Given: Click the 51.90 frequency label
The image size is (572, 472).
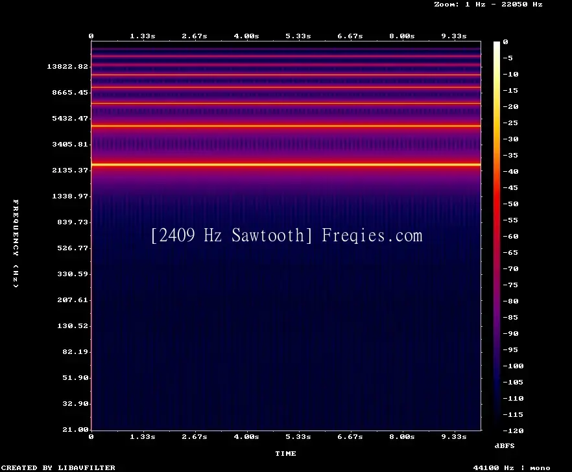Looking at the screenshot, I should 75,377.
